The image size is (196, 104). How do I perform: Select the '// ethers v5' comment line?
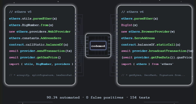point(20,12)
